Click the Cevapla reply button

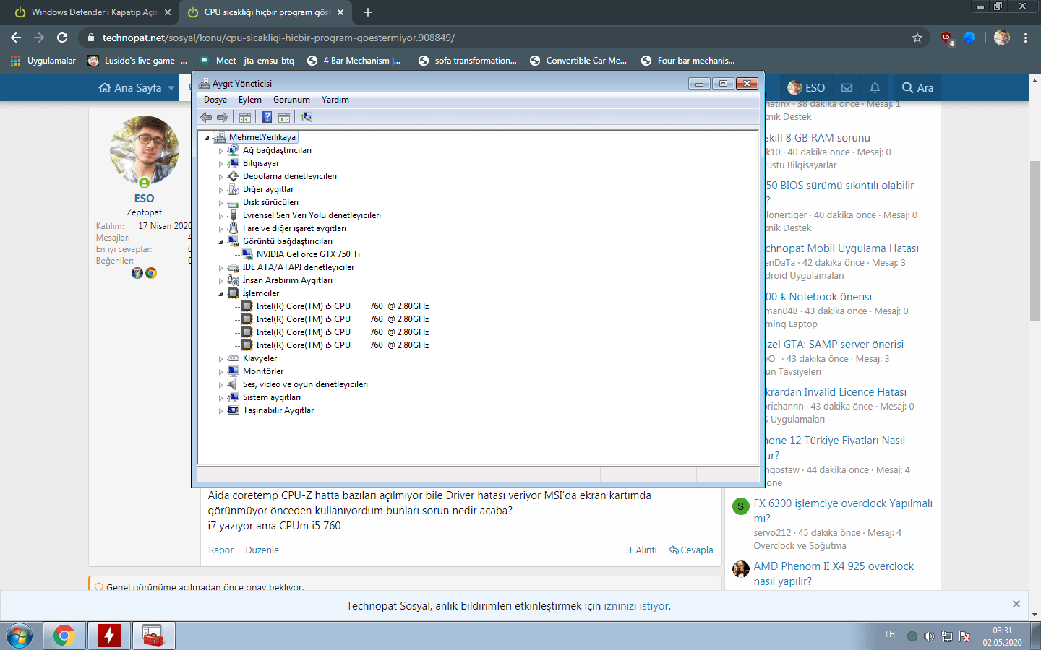[691, 550]
